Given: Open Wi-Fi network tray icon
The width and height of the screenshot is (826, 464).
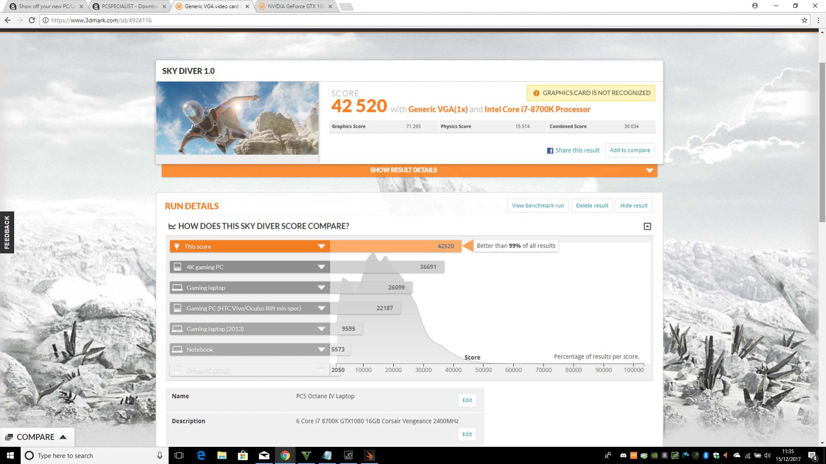Looking at the screenshot, I should tap(747, 455).
